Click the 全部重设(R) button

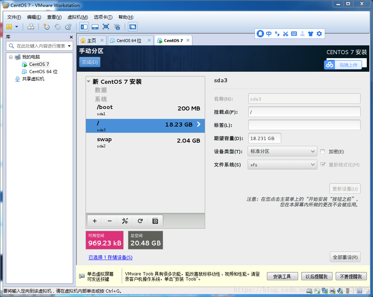pos(345,257)
